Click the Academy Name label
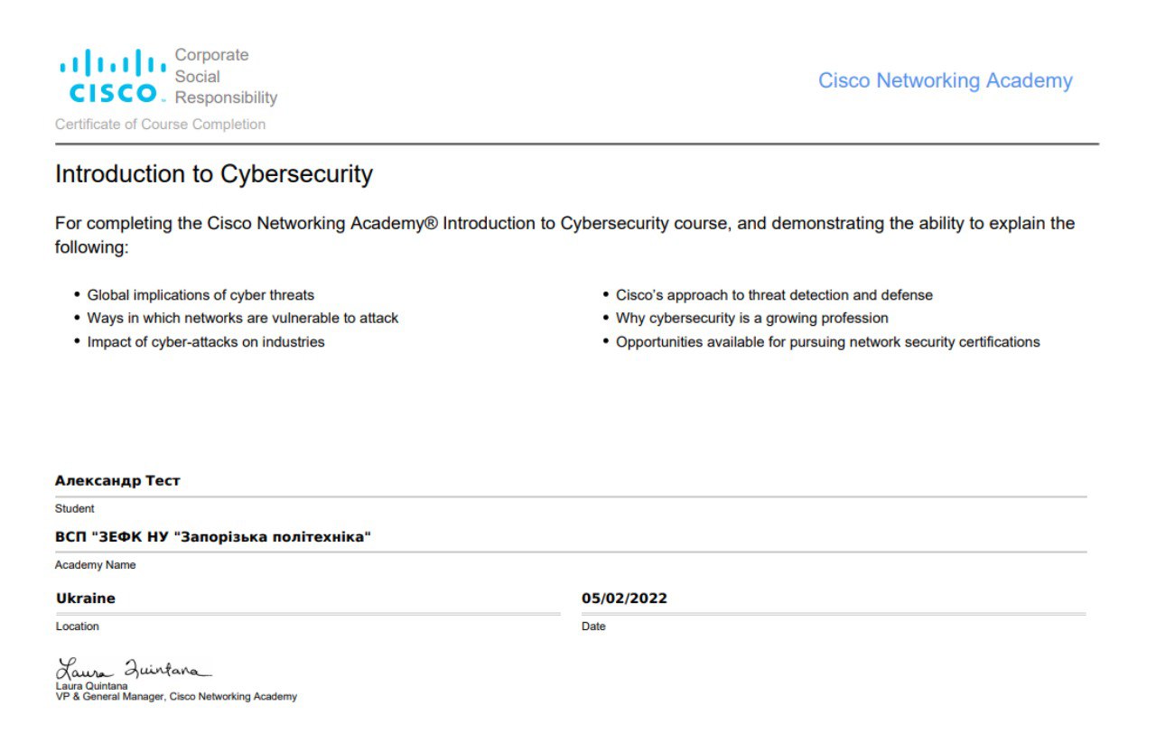Image resolution: width=1156 pixels, height=751 pixels. point(95,565)
